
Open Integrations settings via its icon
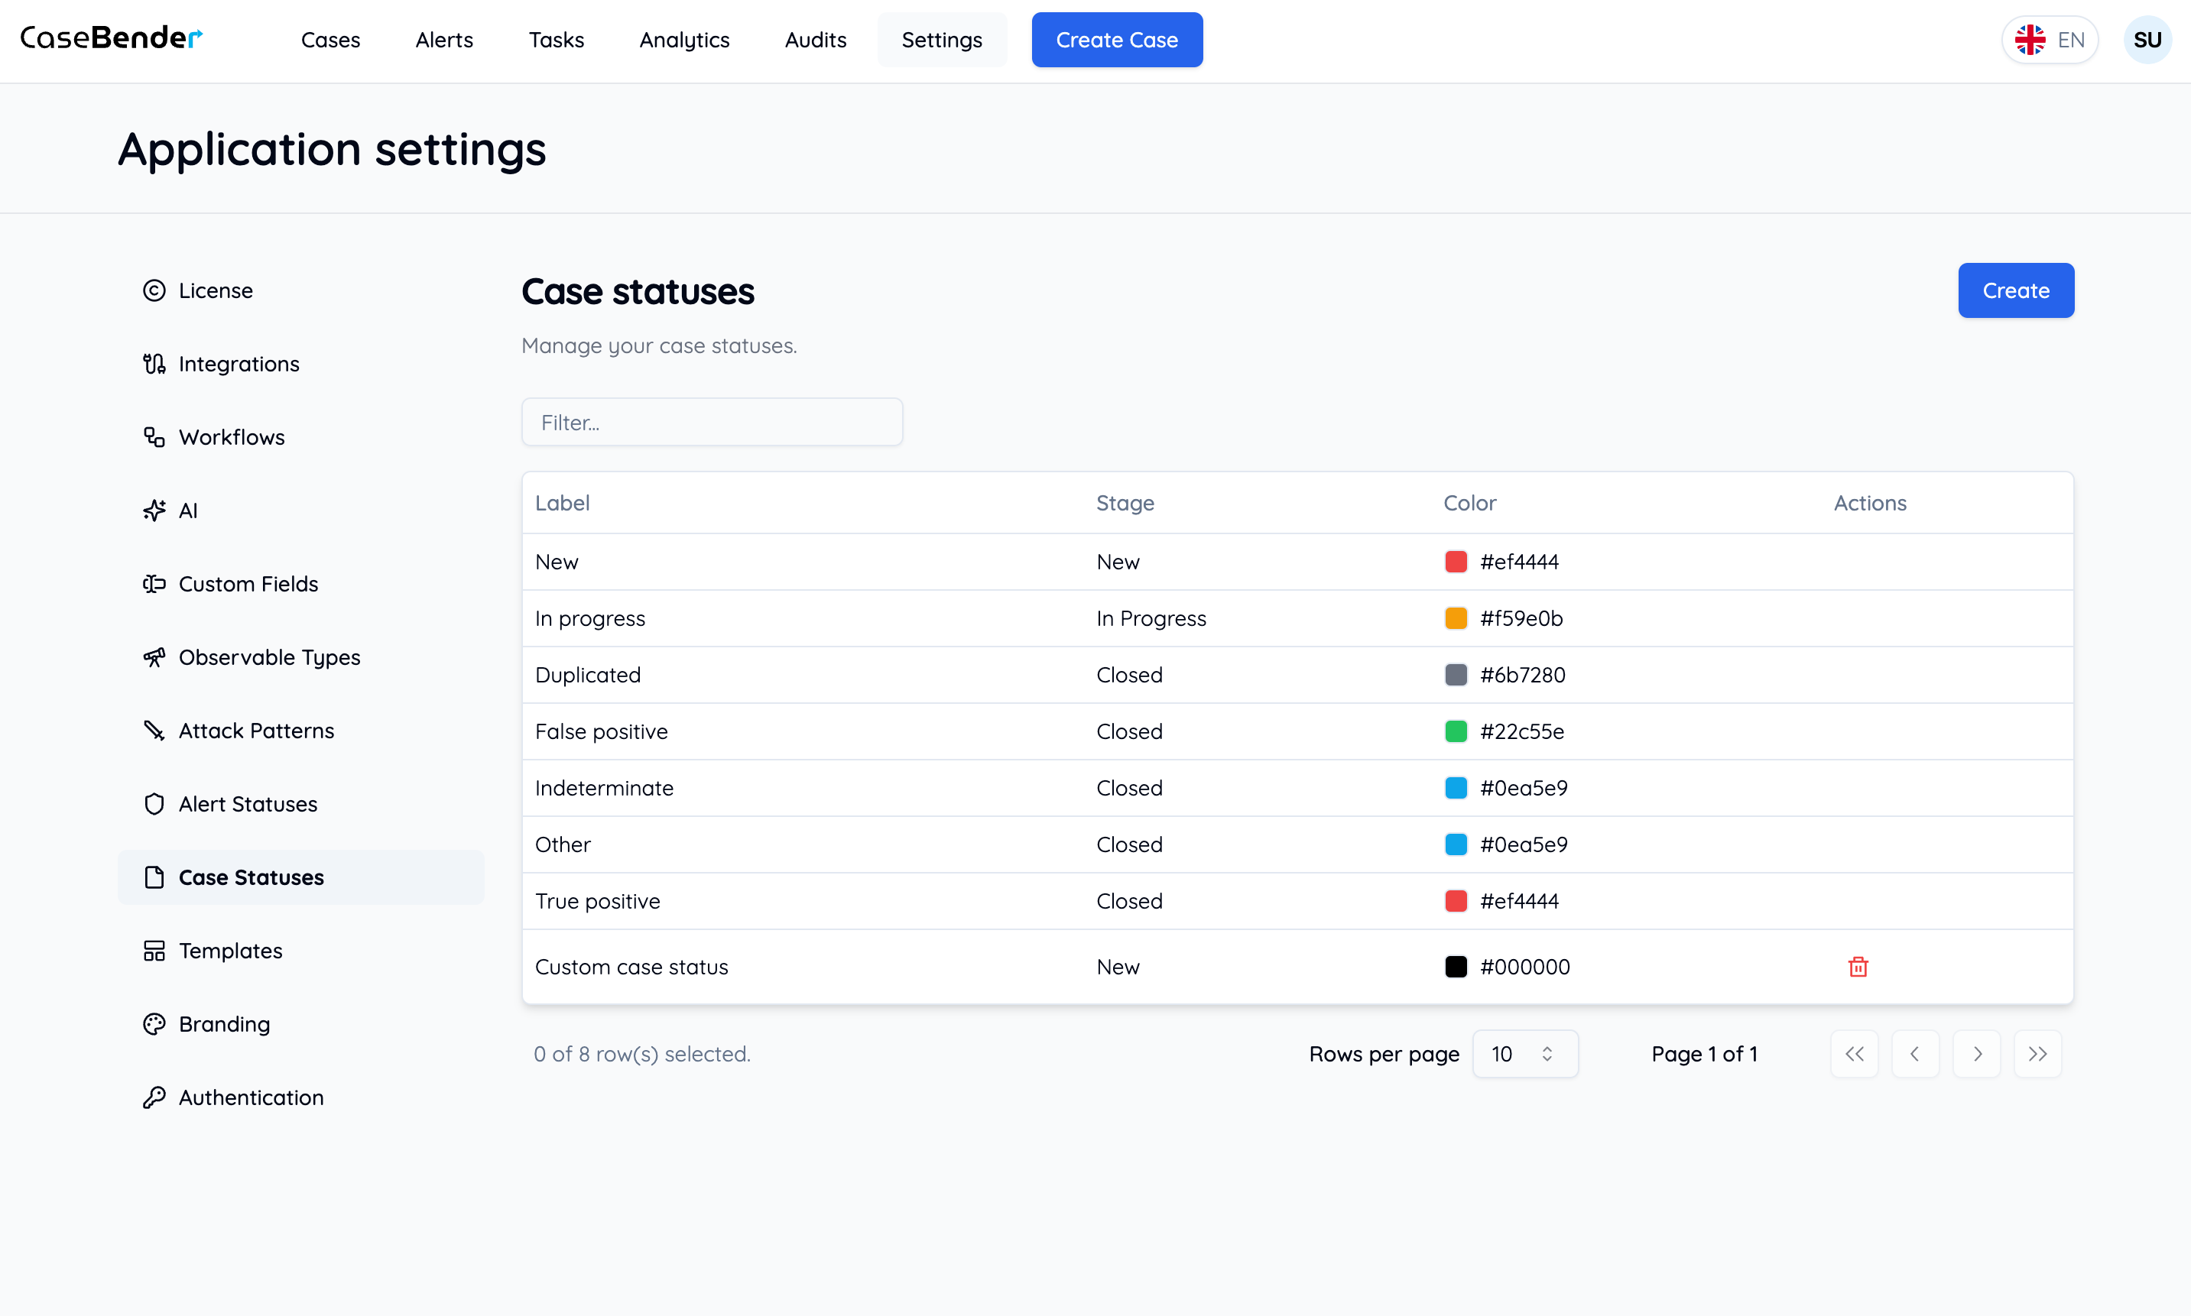click(x=154, y=364)
